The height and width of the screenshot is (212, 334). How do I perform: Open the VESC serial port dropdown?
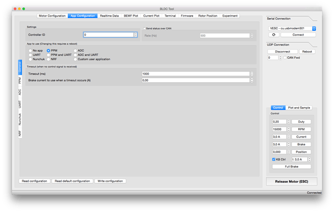pos(292,28)
